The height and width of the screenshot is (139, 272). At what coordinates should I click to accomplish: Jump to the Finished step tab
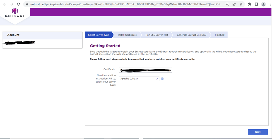(220, 35)
